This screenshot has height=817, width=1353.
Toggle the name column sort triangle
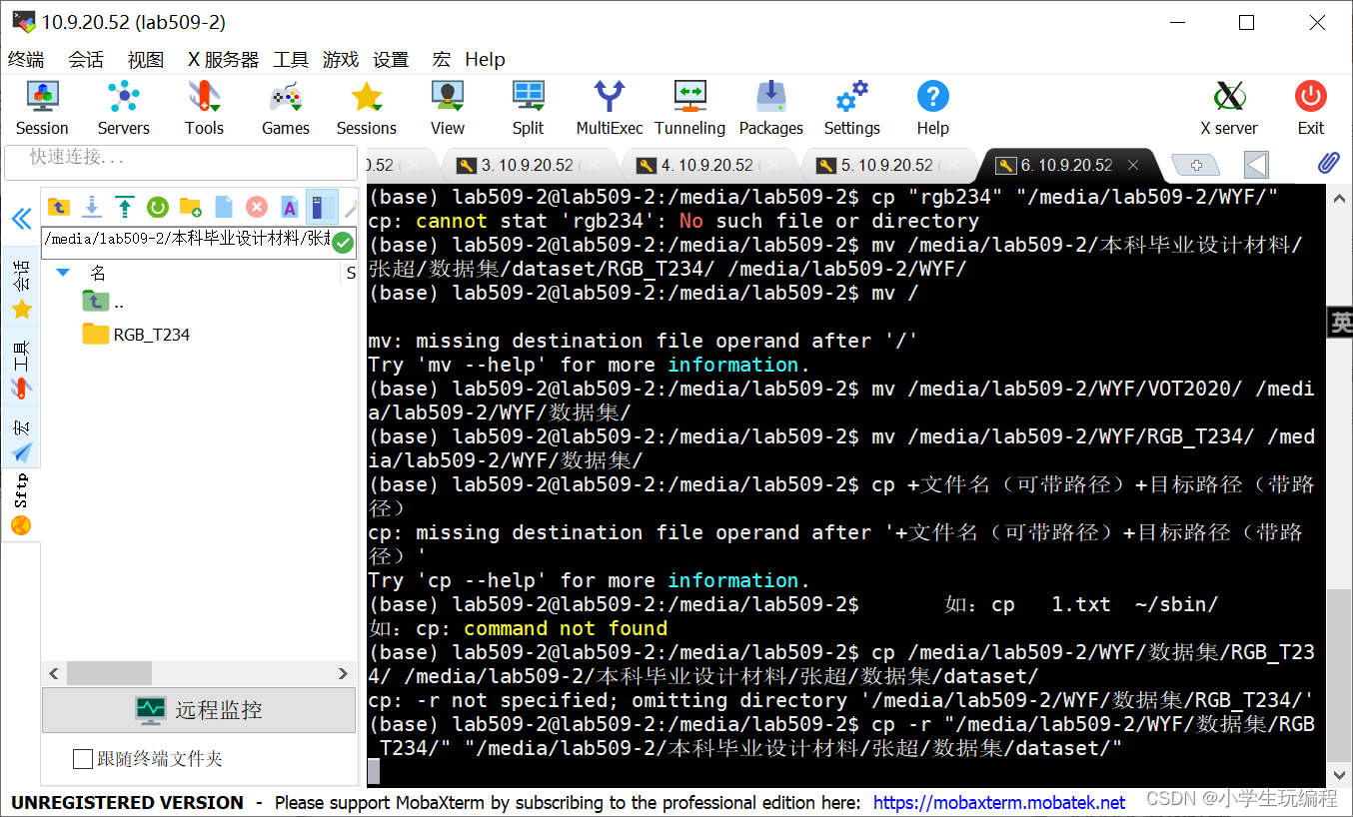pos(63,272)
